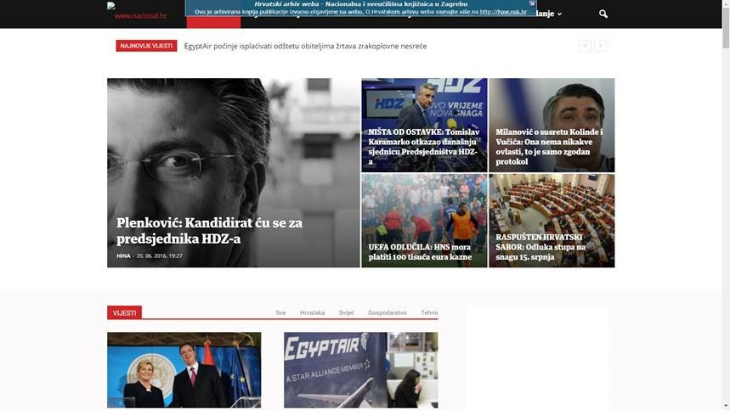The width and height of the screenshot is (730, 410).
Task: Open RASPUŠTEN HRVATSKI SABOR article
Action: point(540,247)
